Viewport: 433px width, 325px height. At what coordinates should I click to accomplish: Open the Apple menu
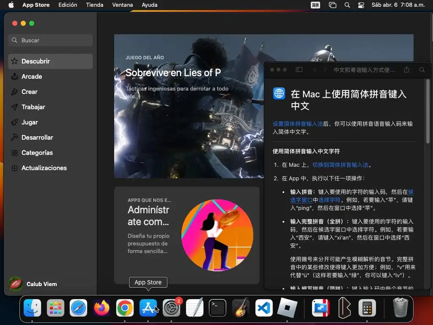[11, 5]
